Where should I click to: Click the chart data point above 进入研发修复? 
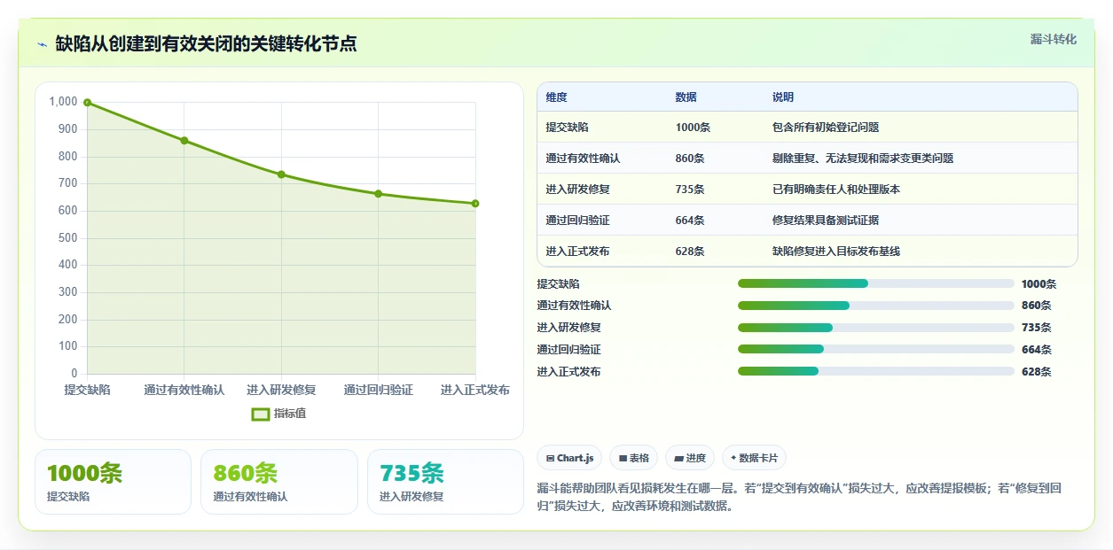pos(281,174)
